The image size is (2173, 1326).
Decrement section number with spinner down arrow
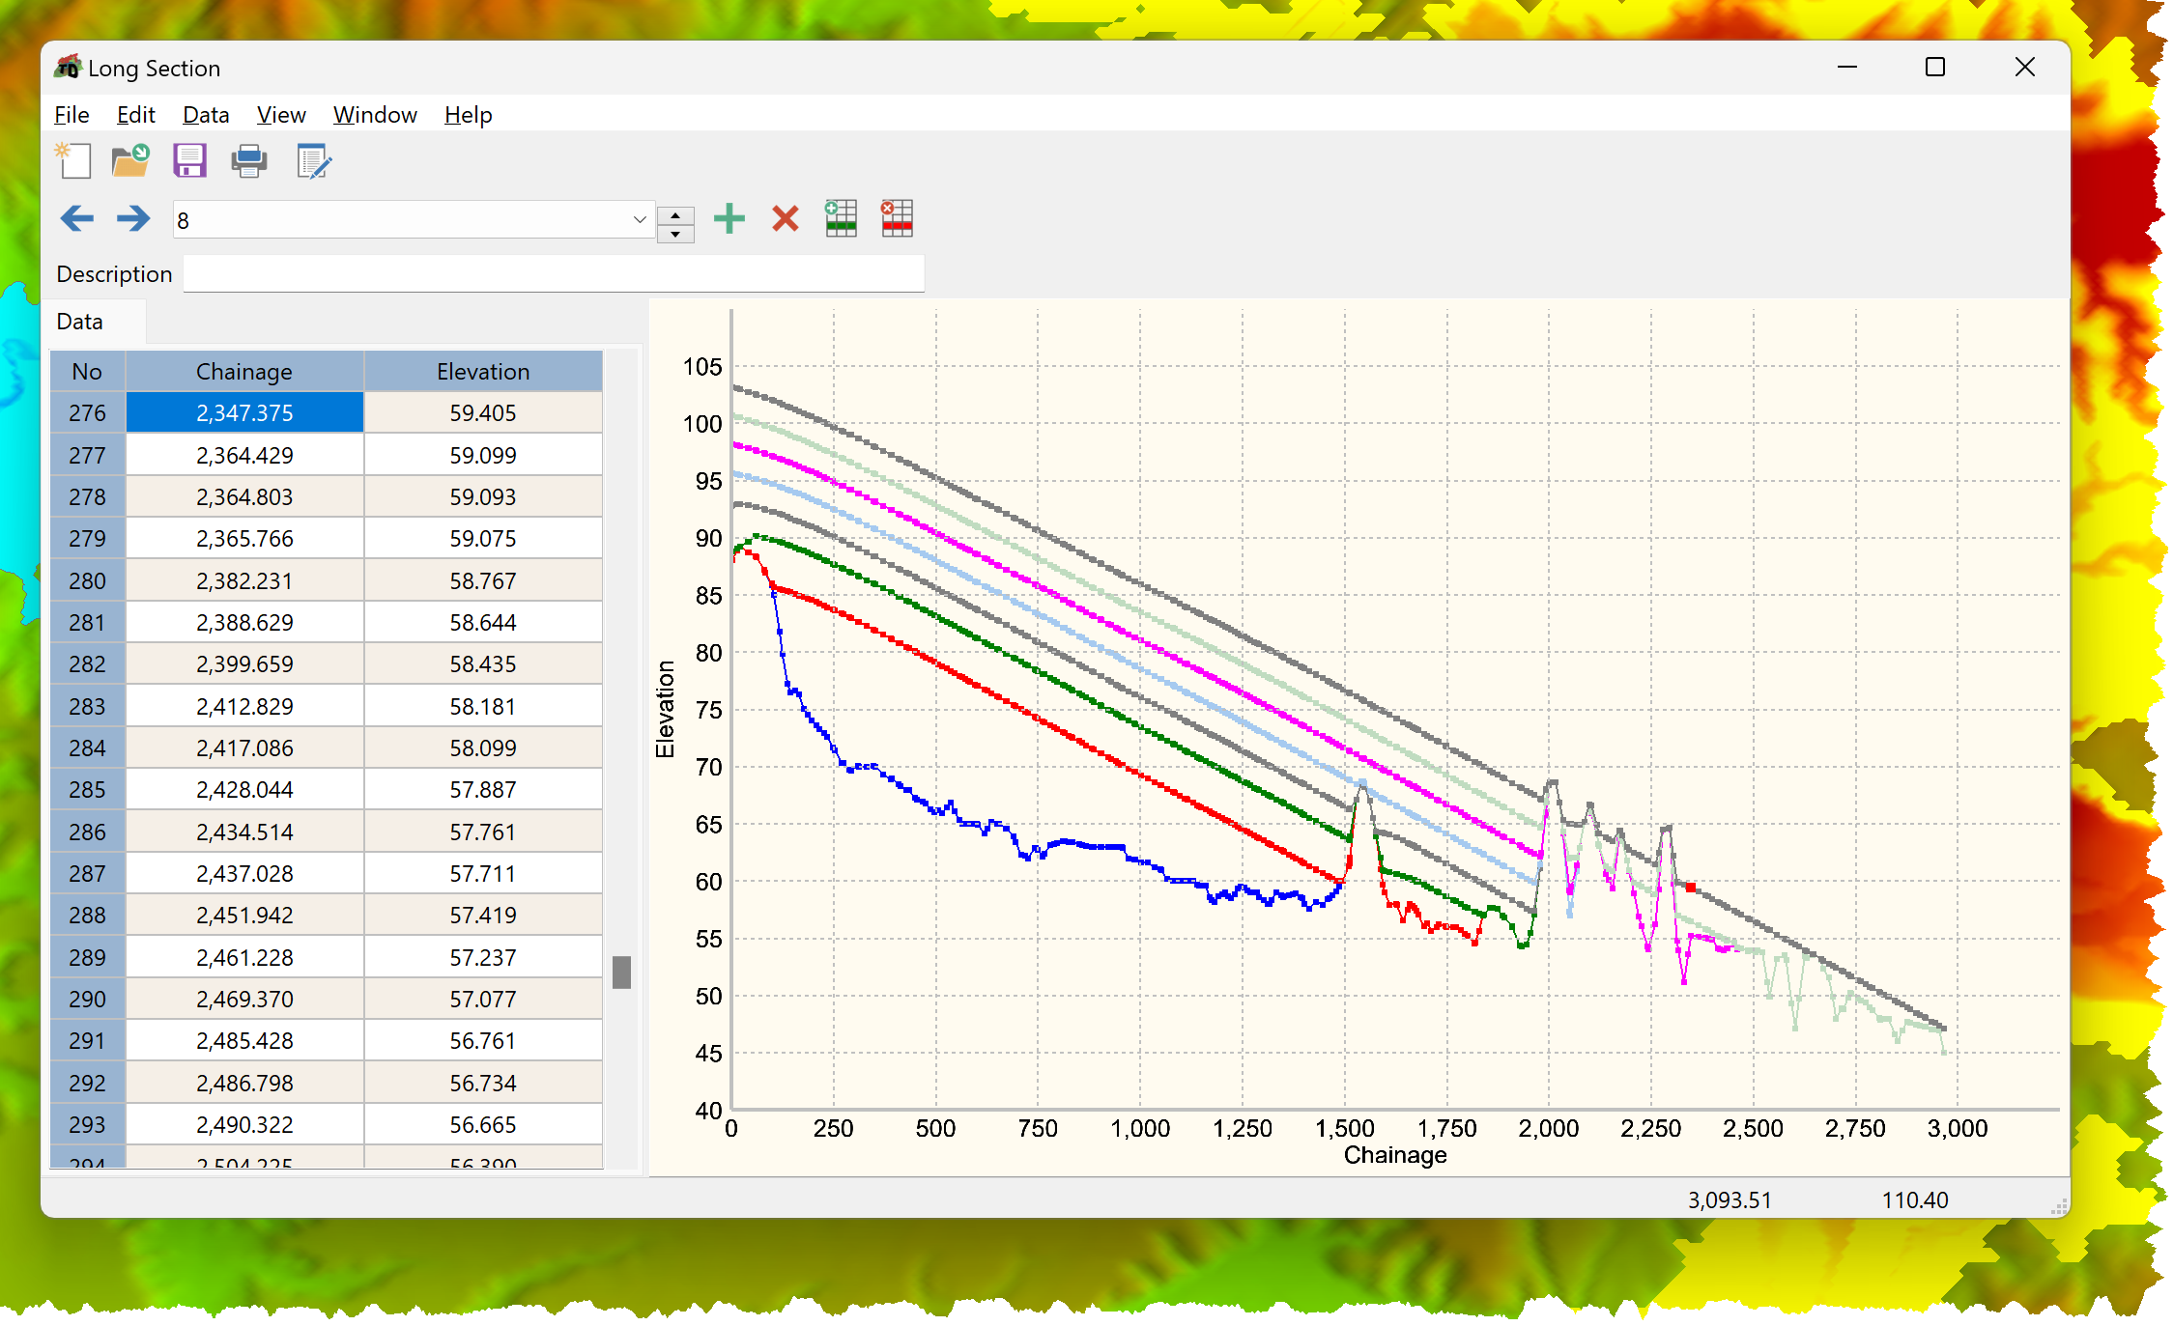point(675,234)
